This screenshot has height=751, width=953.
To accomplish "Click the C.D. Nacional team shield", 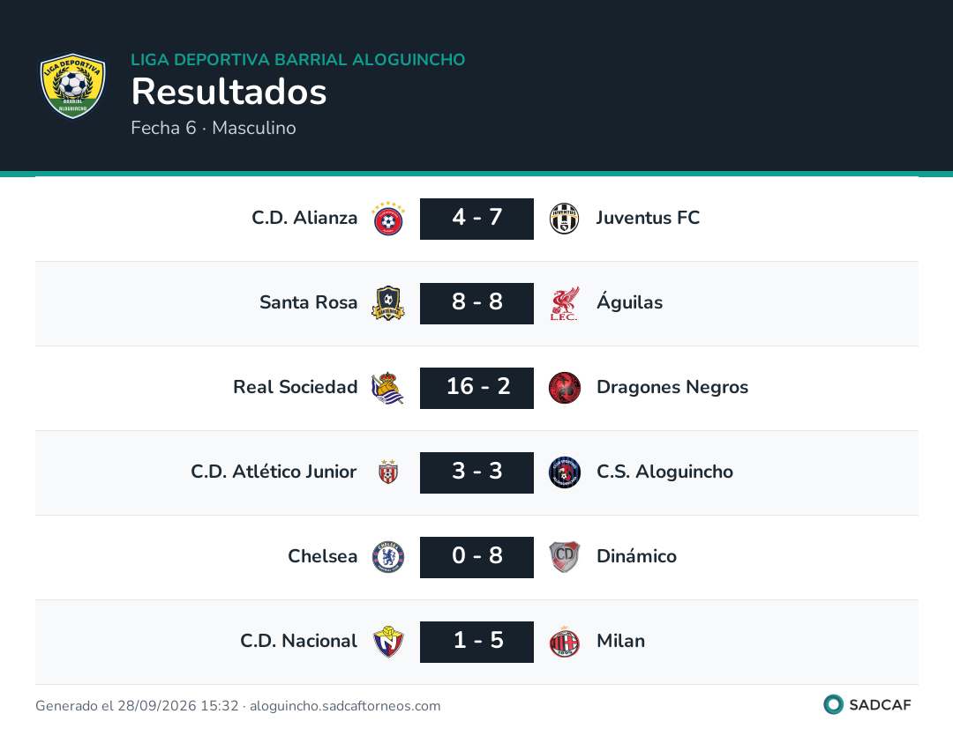I will tap(388, 642).
